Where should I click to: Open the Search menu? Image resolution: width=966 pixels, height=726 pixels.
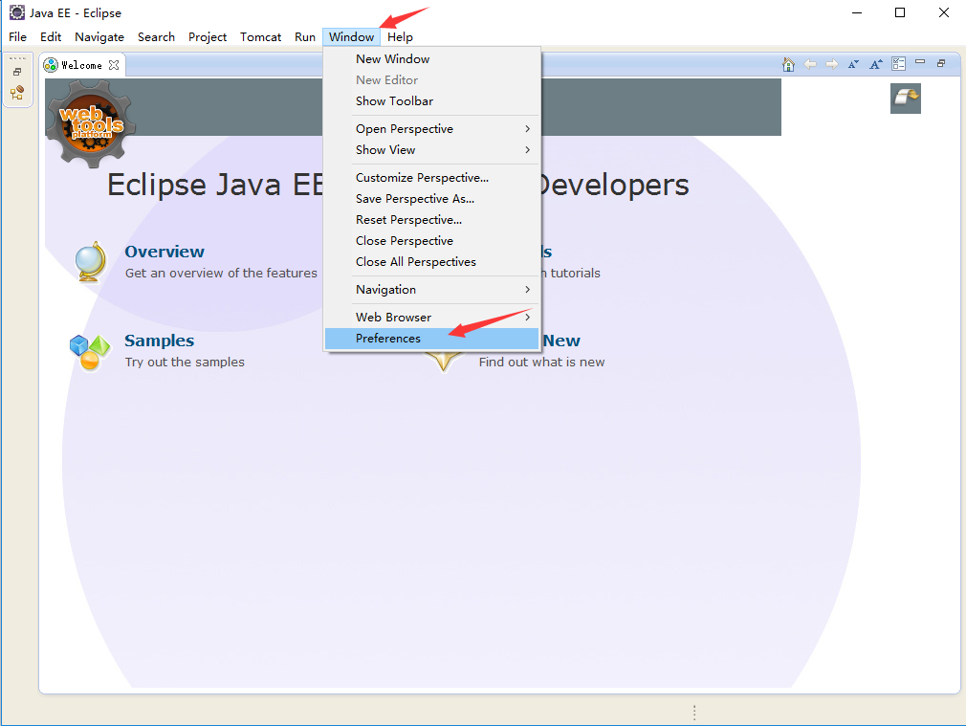coord(156,37)
